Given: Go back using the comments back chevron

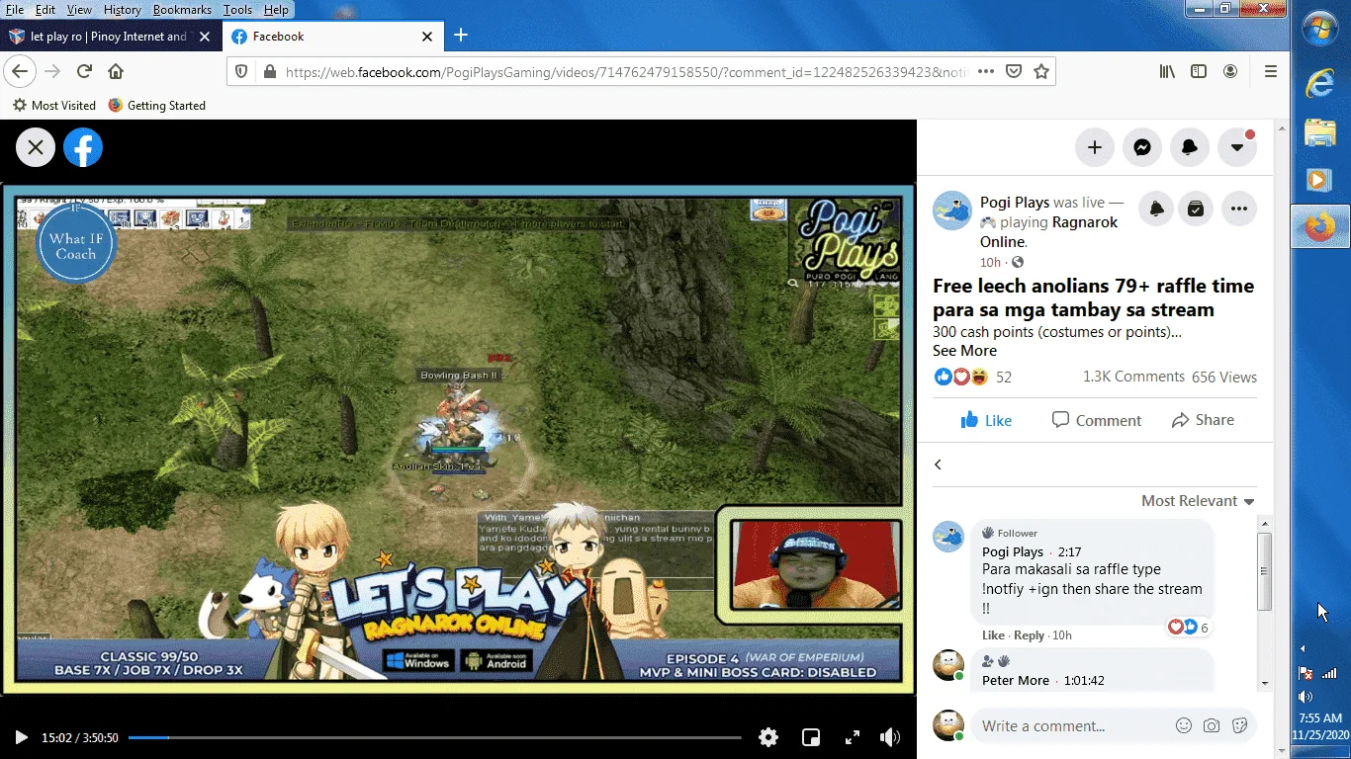Looking at the screenshot, I should point(938,464).
